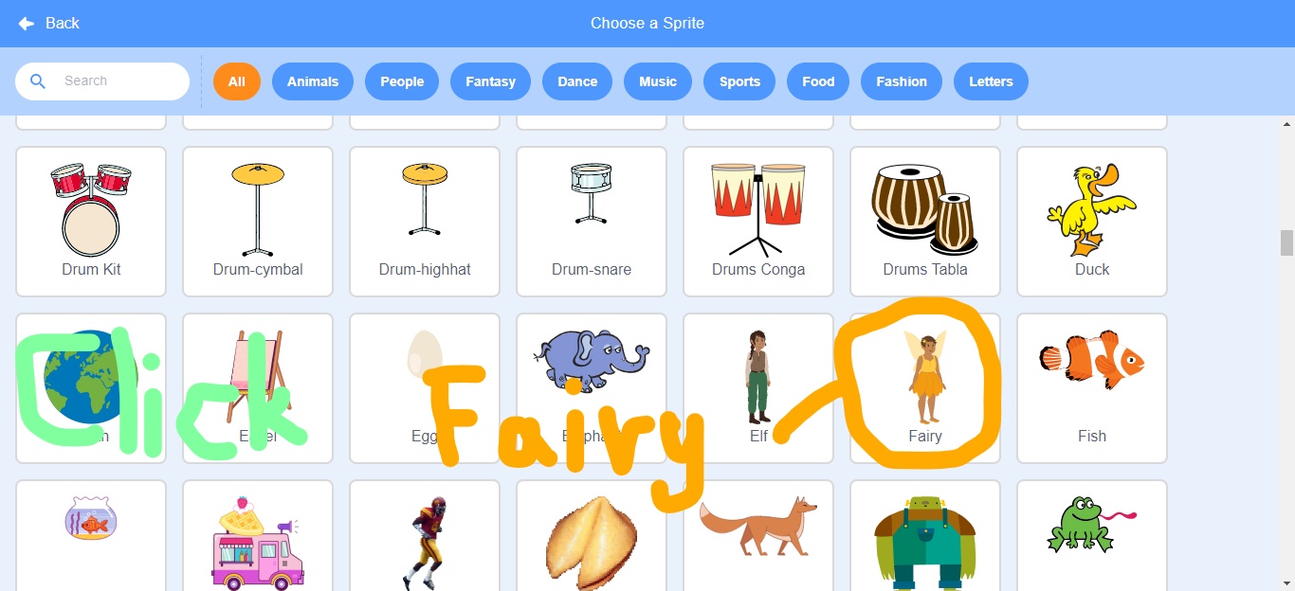This screenshot has width=1295, height=591.
Task: Show All sprites filter
Action: click(237, 81)
